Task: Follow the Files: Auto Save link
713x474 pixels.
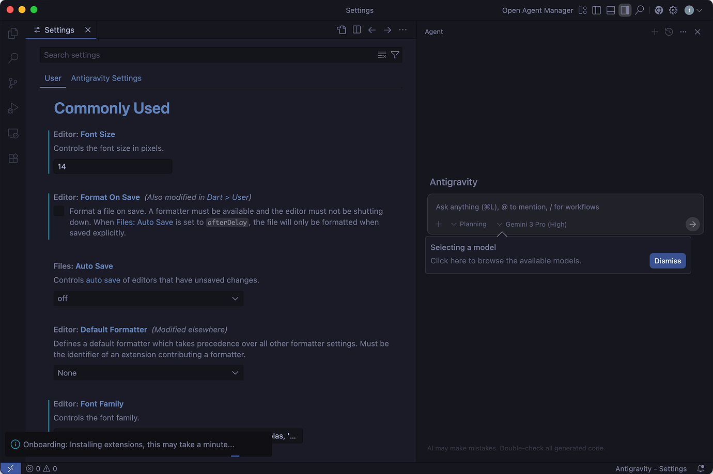Action: (145, 222)
